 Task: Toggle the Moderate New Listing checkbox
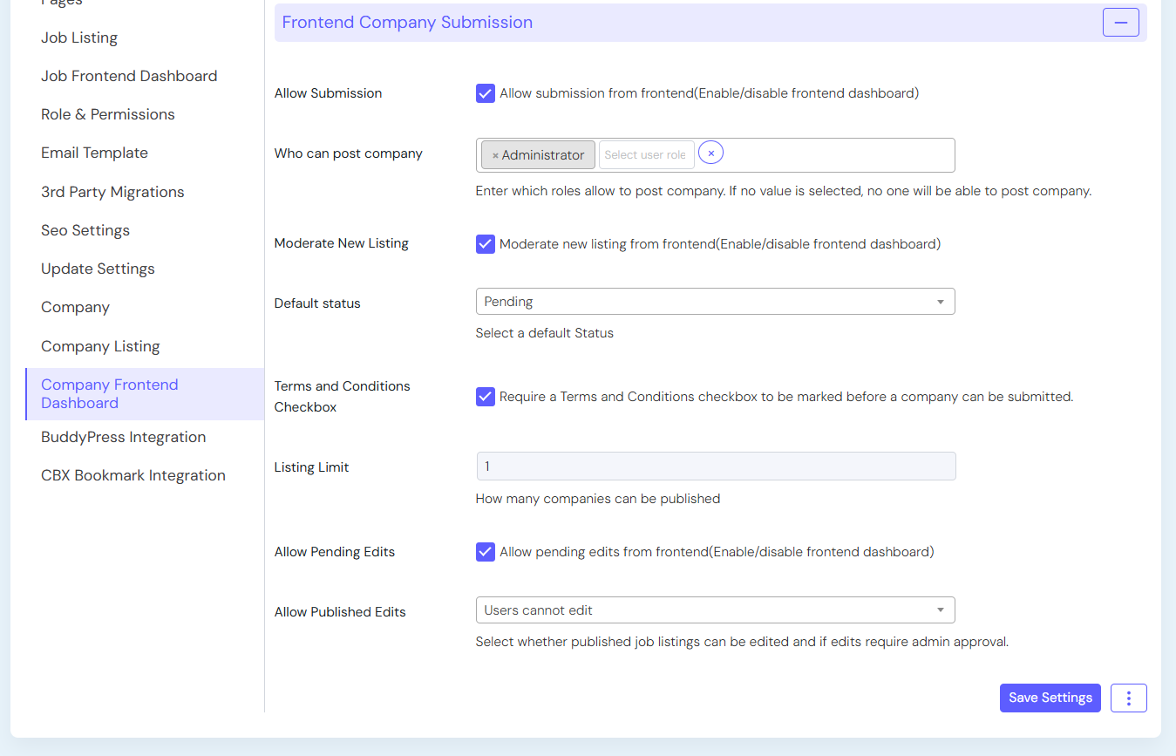(x=486, y=244)
